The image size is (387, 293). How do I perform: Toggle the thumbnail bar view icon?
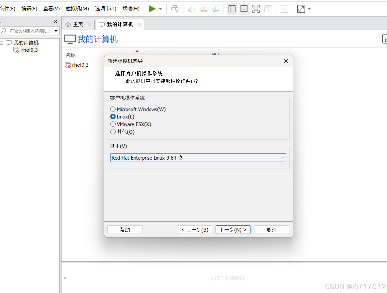coord(244,9)
